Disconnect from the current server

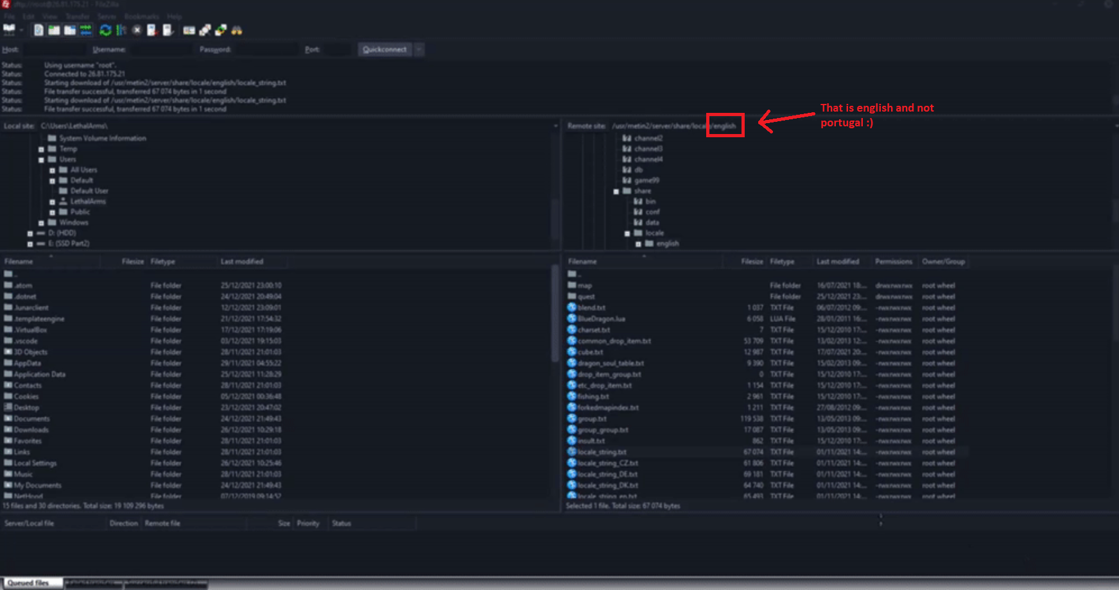click(x=152, y=30)
